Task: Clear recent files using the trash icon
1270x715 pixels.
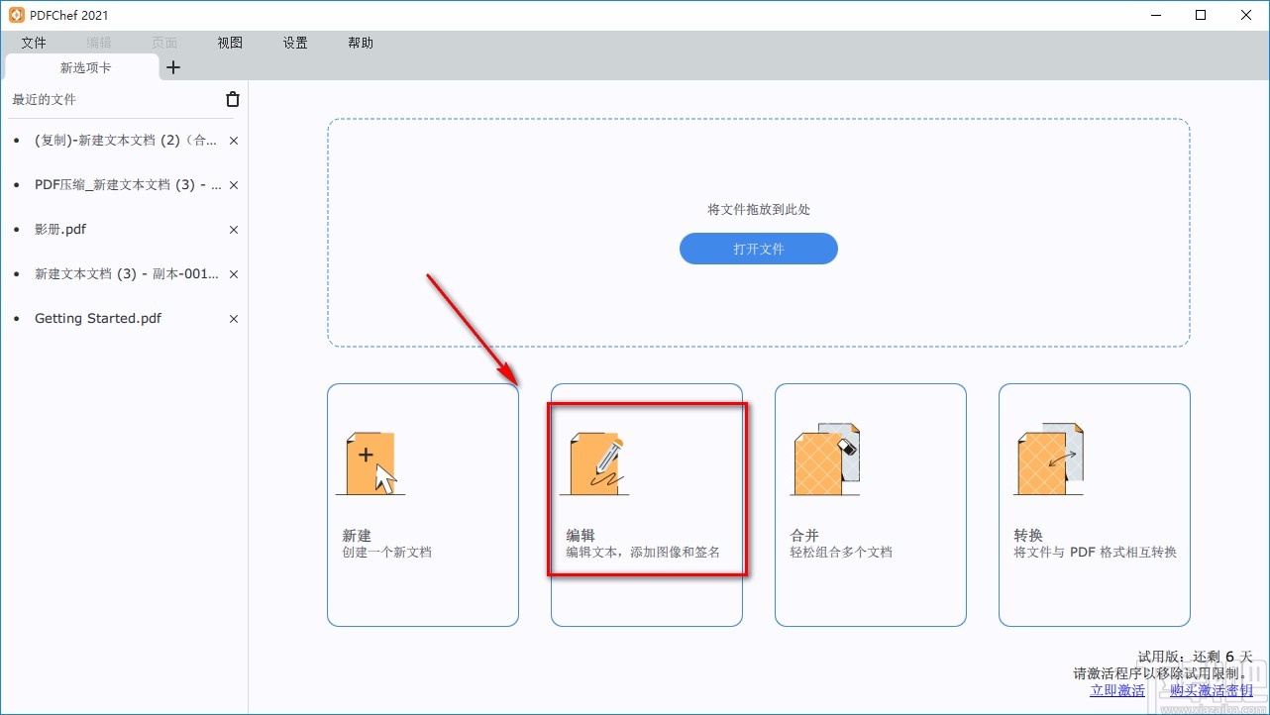Action: [x=232, y=99]
